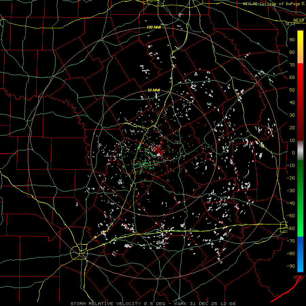
Task: Click the positive 10 scale value
Action: (x=292, y=140)
